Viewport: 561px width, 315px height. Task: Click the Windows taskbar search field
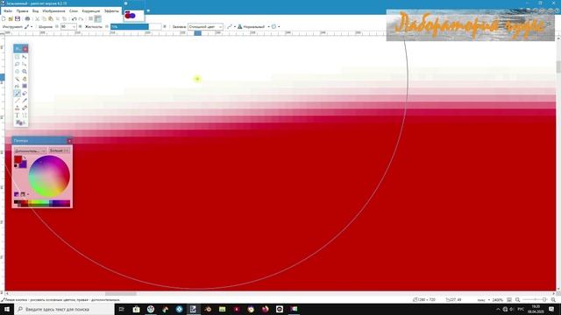click(x=64, y=309)
